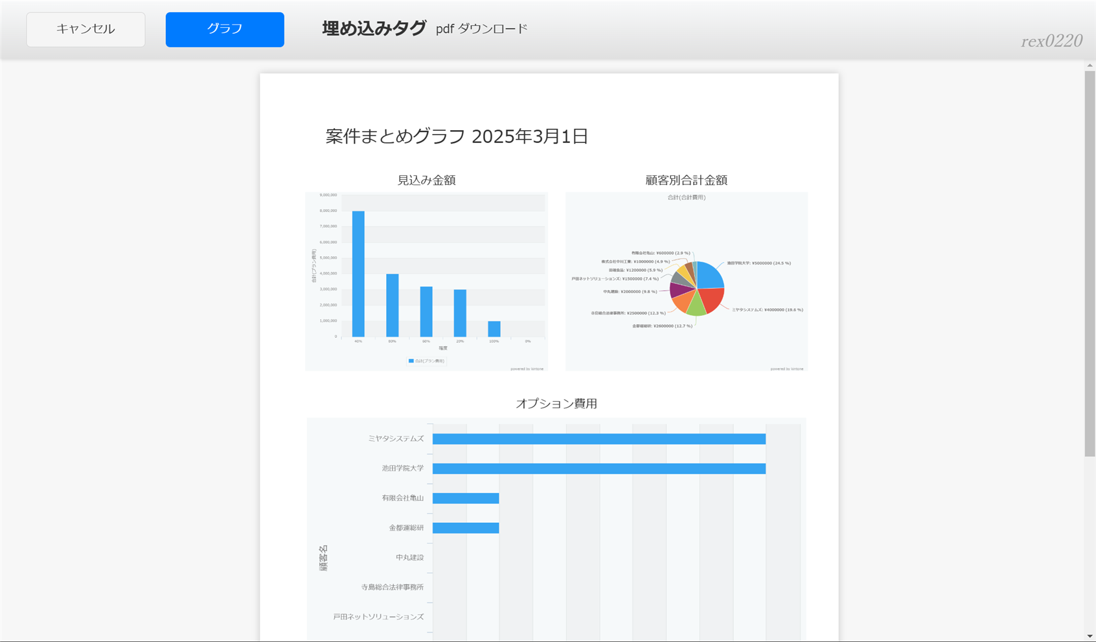Select the 金都運総研 bar in オプション費用

point(466,528)
